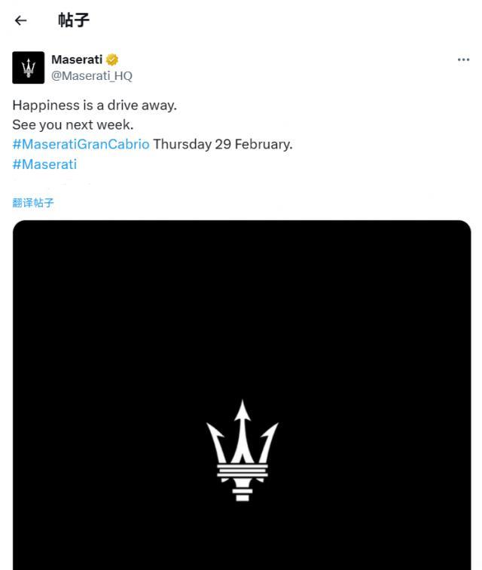Click the Maserati display name

77,60
